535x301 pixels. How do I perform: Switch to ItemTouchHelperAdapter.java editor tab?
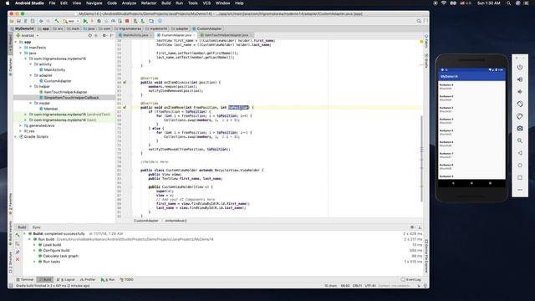click(x=227, y=35)
